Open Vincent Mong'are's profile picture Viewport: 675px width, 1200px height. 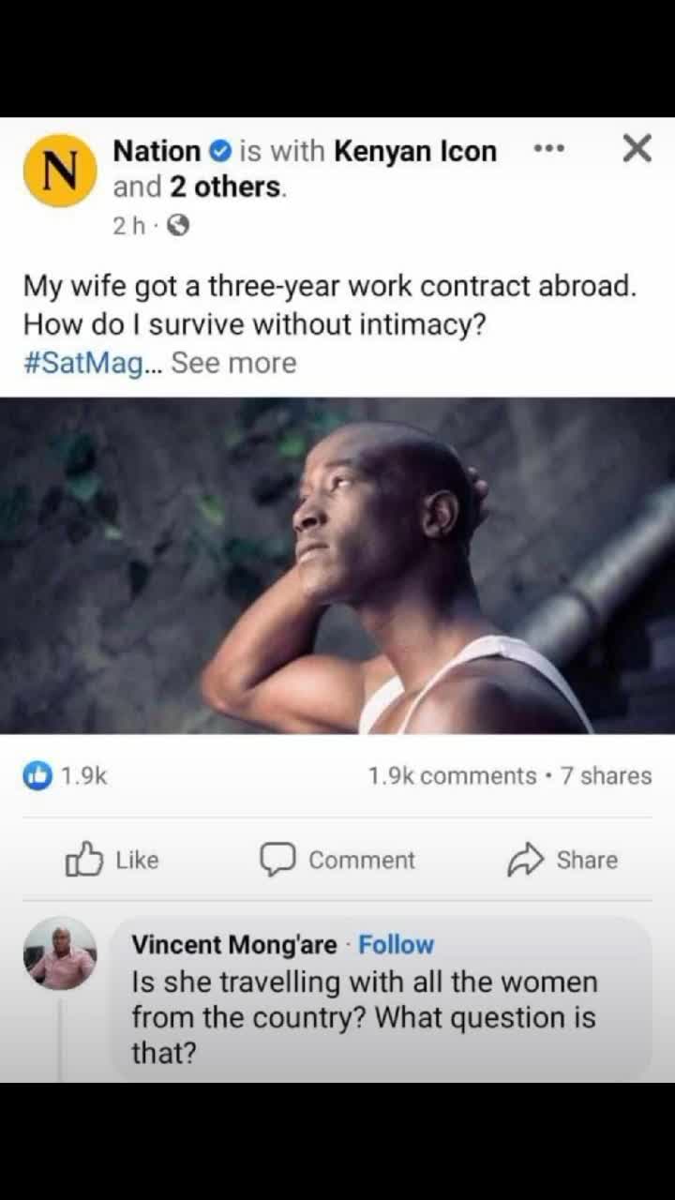coord(60,953)
